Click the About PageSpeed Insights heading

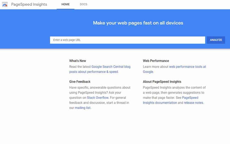[x=162, y=82]
